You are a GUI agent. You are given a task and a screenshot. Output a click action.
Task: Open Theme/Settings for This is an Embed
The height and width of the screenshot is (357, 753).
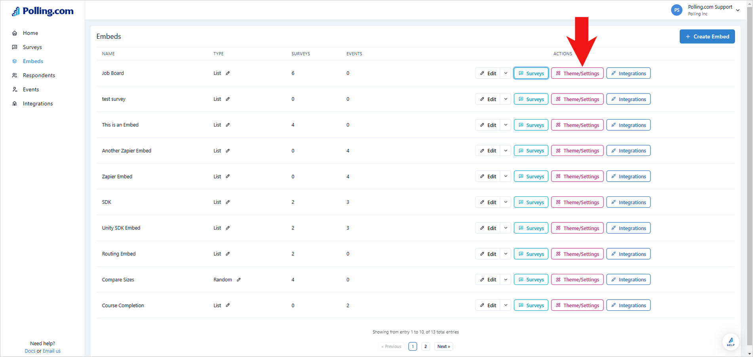(577, 125)
